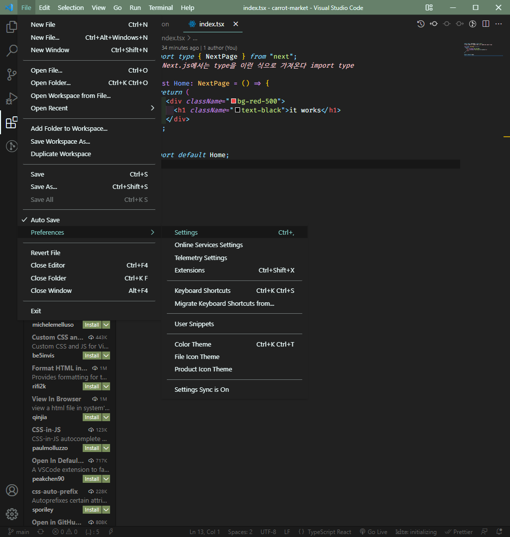Viewport: 510px width, 537px height.
Task: Open the Extensions view in activity bar
Action: coord(11,122)
